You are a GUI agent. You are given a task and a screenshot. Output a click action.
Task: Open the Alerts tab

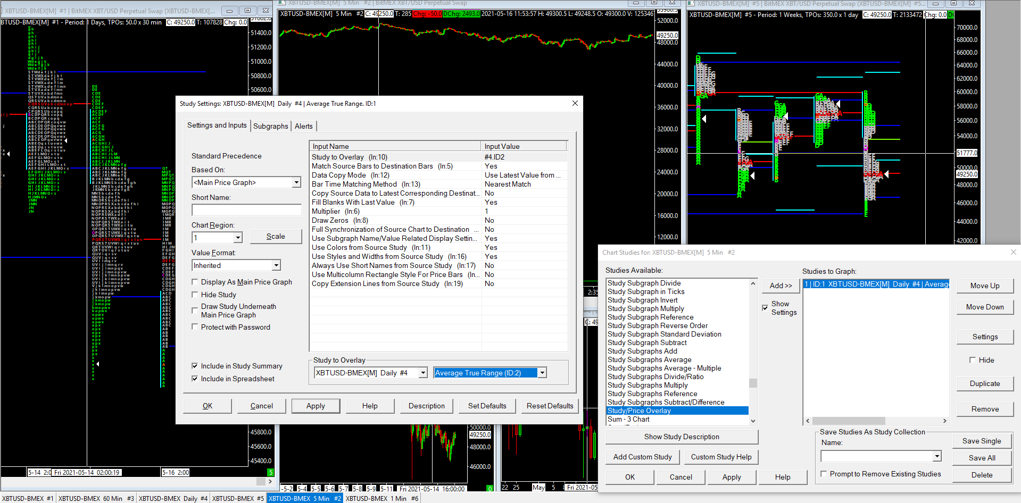tap(304, 126)
